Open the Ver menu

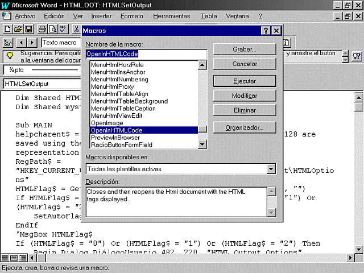pos(78,16)
